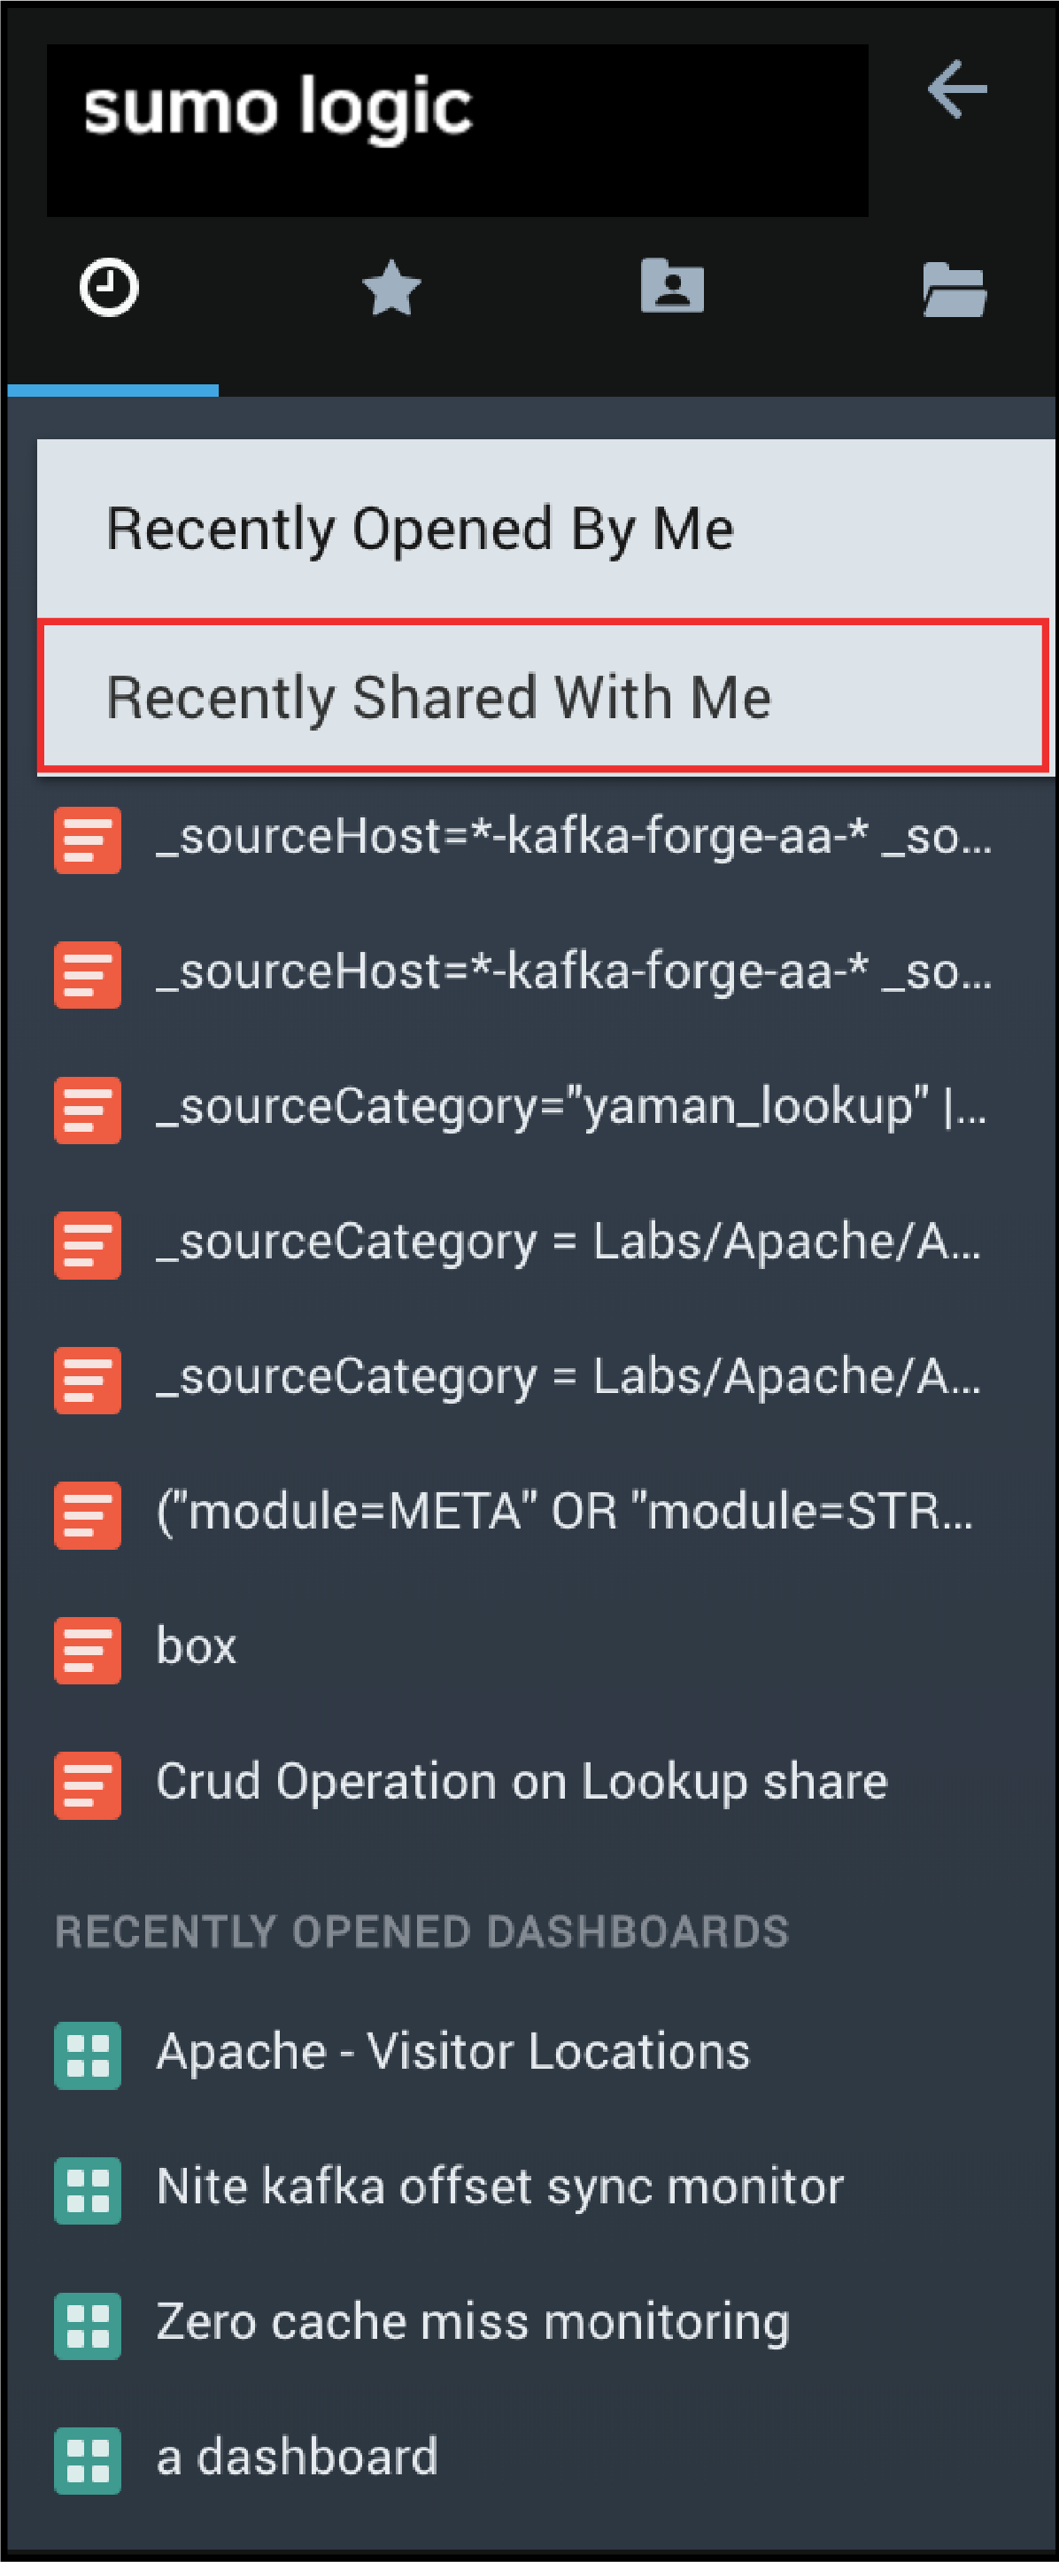This screenshot has width=1059, height=2562.
Task: Click the log search icon next to box
Action: click(88, 1650)
